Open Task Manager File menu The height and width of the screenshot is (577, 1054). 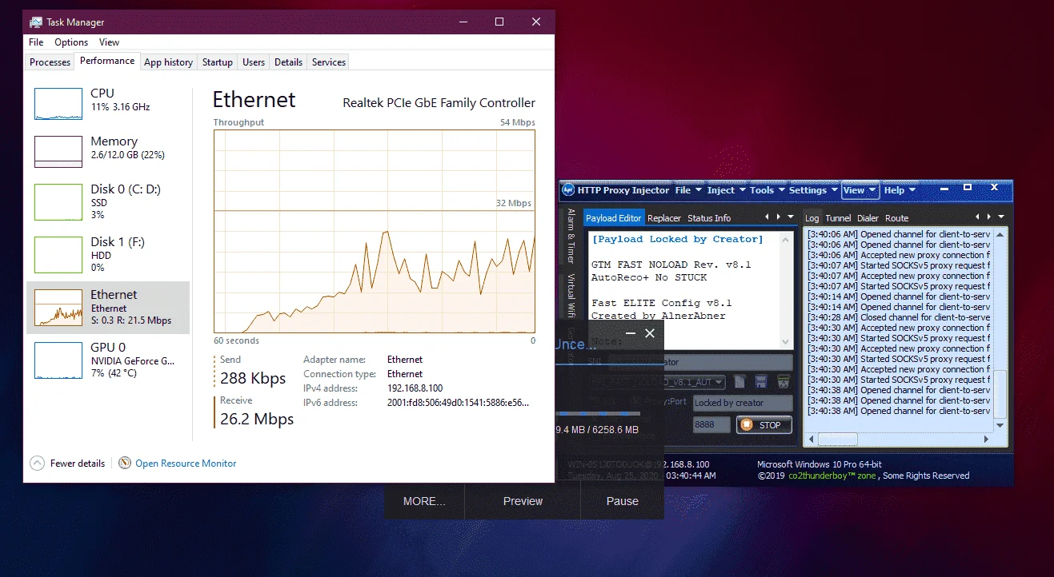pyautogui.click(x=36, y=42)
